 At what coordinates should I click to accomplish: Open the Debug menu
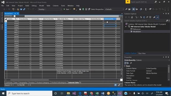click(34, 6)
